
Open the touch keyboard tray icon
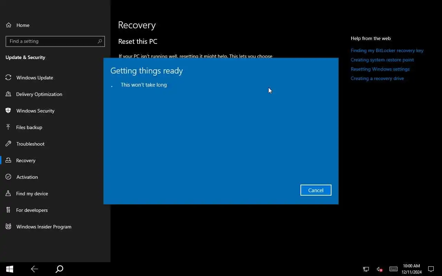point(393,269)
